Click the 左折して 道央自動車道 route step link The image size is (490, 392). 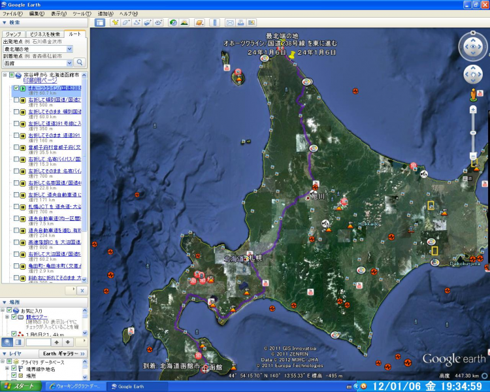click(55, 195)
